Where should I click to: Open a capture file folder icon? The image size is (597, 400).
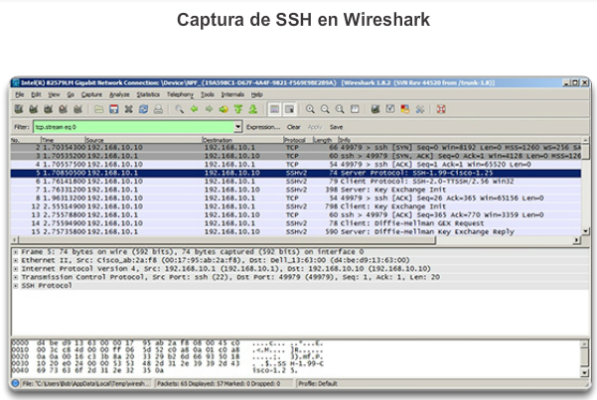(98, 109)
